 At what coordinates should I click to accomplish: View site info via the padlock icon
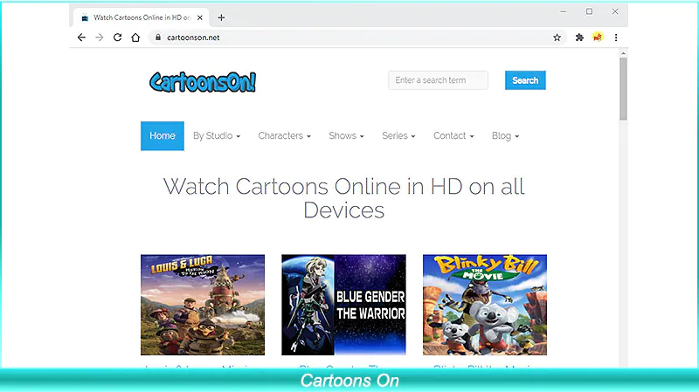158,38
